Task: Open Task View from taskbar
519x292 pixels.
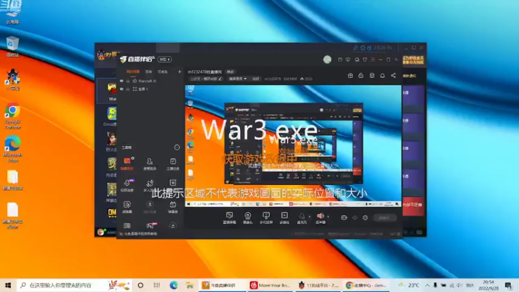Action: click(x=156, y=285)
